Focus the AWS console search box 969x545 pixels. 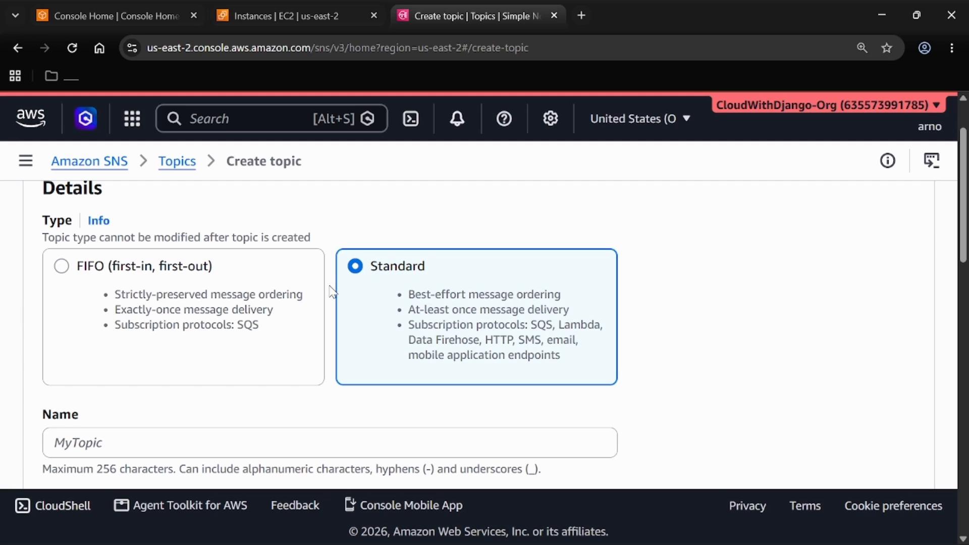coord(272,119)
